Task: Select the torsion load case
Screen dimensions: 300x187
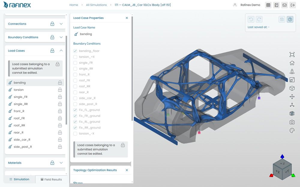Action: 35,89
